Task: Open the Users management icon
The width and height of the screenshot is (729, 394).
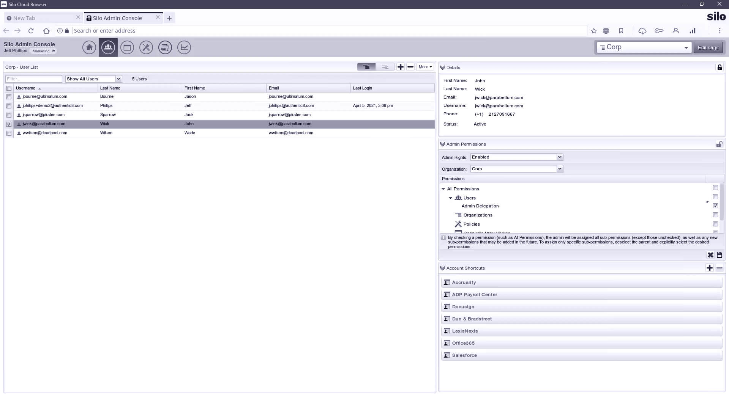Action: pyautogui.click(x=108, y=47)
